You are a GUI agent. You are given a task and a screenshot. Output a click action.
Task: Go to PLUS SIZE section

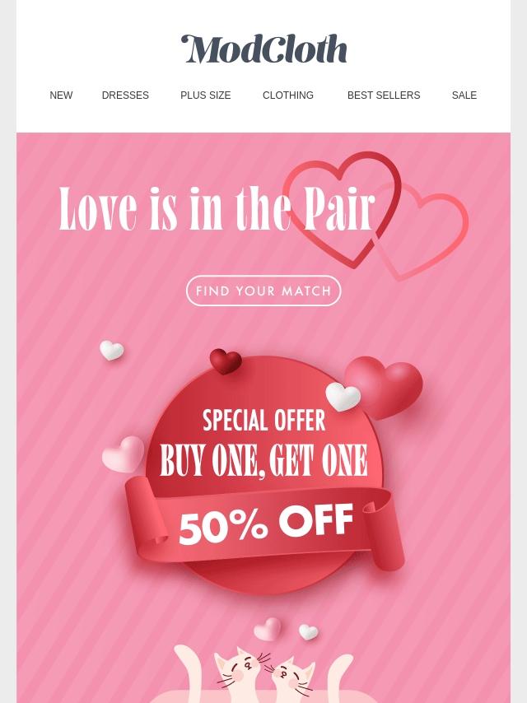pyautogui.click(x=205, y=95)
